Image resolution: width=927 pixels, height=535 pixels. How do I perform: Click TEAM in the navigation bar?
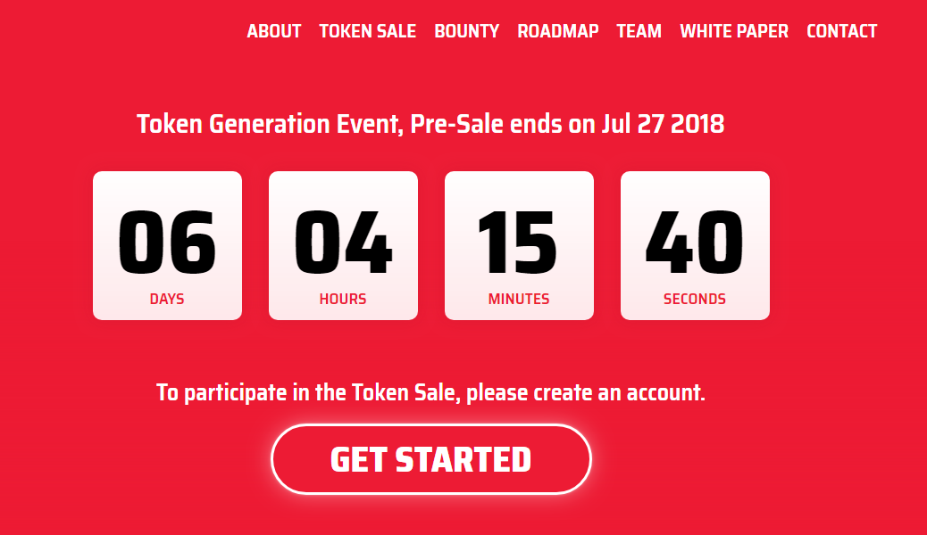coord(639,30)
